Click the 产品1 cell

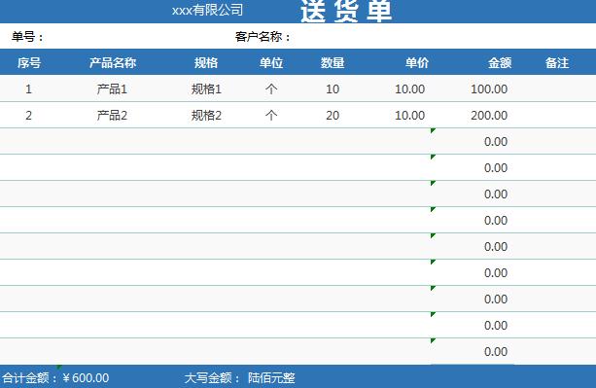point(112,88)
